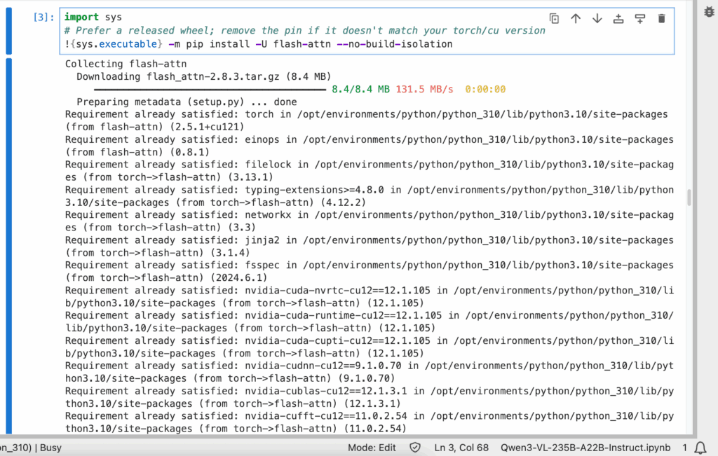Open go-to-line via 'Ln 3, Col 68'
This screenshot has width=718, height=456.
[461, 448]
